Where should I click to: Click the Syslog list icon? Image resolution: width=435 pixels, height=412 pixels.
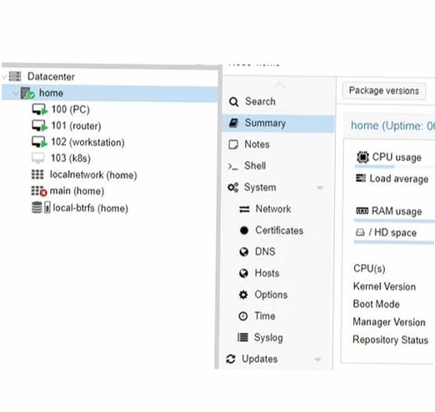coord(242,337)
